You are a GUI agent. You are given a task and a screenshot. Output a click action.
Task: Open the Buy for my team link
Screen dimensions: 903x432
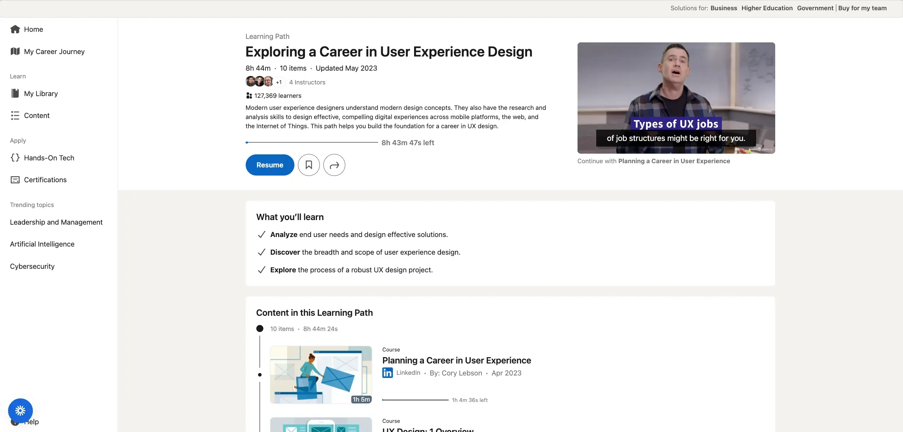862,8
